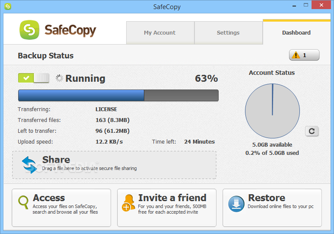The image size is (334, 234).
Task: Click the 63% progress value
Action: coord(206,78)
